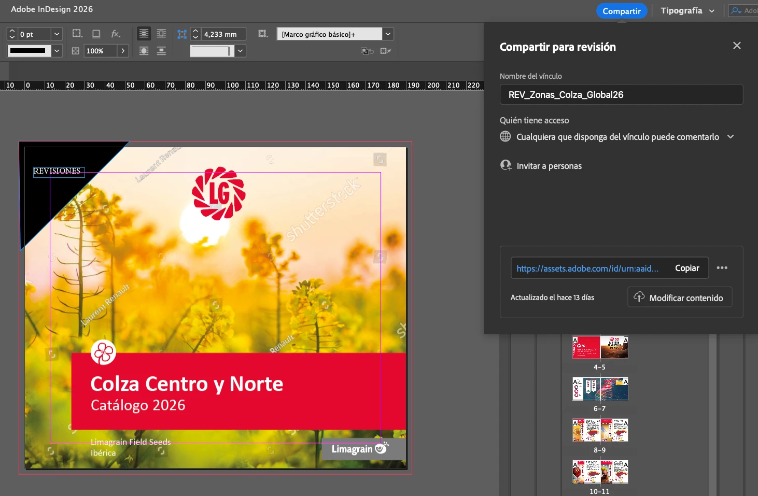
Task: Select the pages 10–11 spread thumbnail
Action: (x=600, y=472)
